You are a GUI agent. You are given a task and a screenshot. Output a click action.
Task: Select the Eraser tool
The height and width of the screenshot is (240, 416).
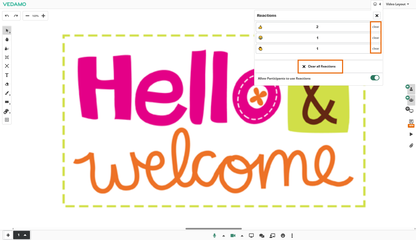[7, 84]
